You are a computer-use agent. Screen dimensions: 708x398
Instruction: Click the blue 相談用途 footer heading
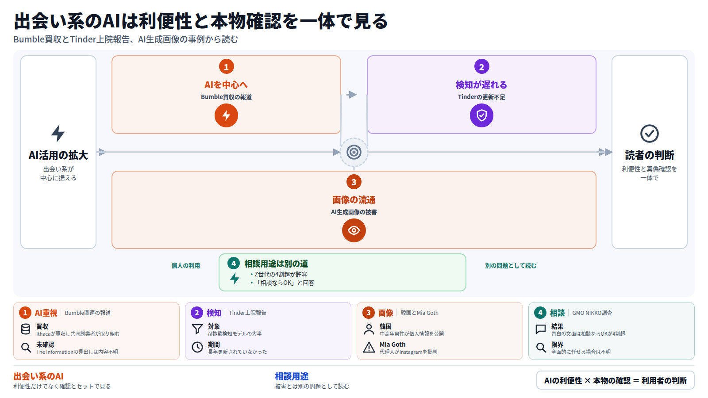point(292,376)
